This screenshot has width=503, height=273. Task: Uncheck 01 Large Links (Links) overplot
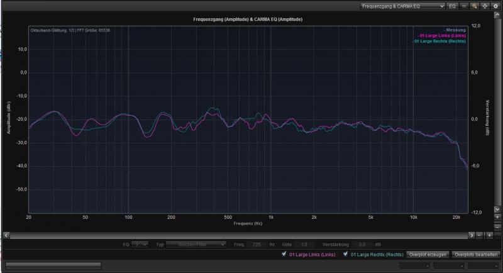(285, 255)
